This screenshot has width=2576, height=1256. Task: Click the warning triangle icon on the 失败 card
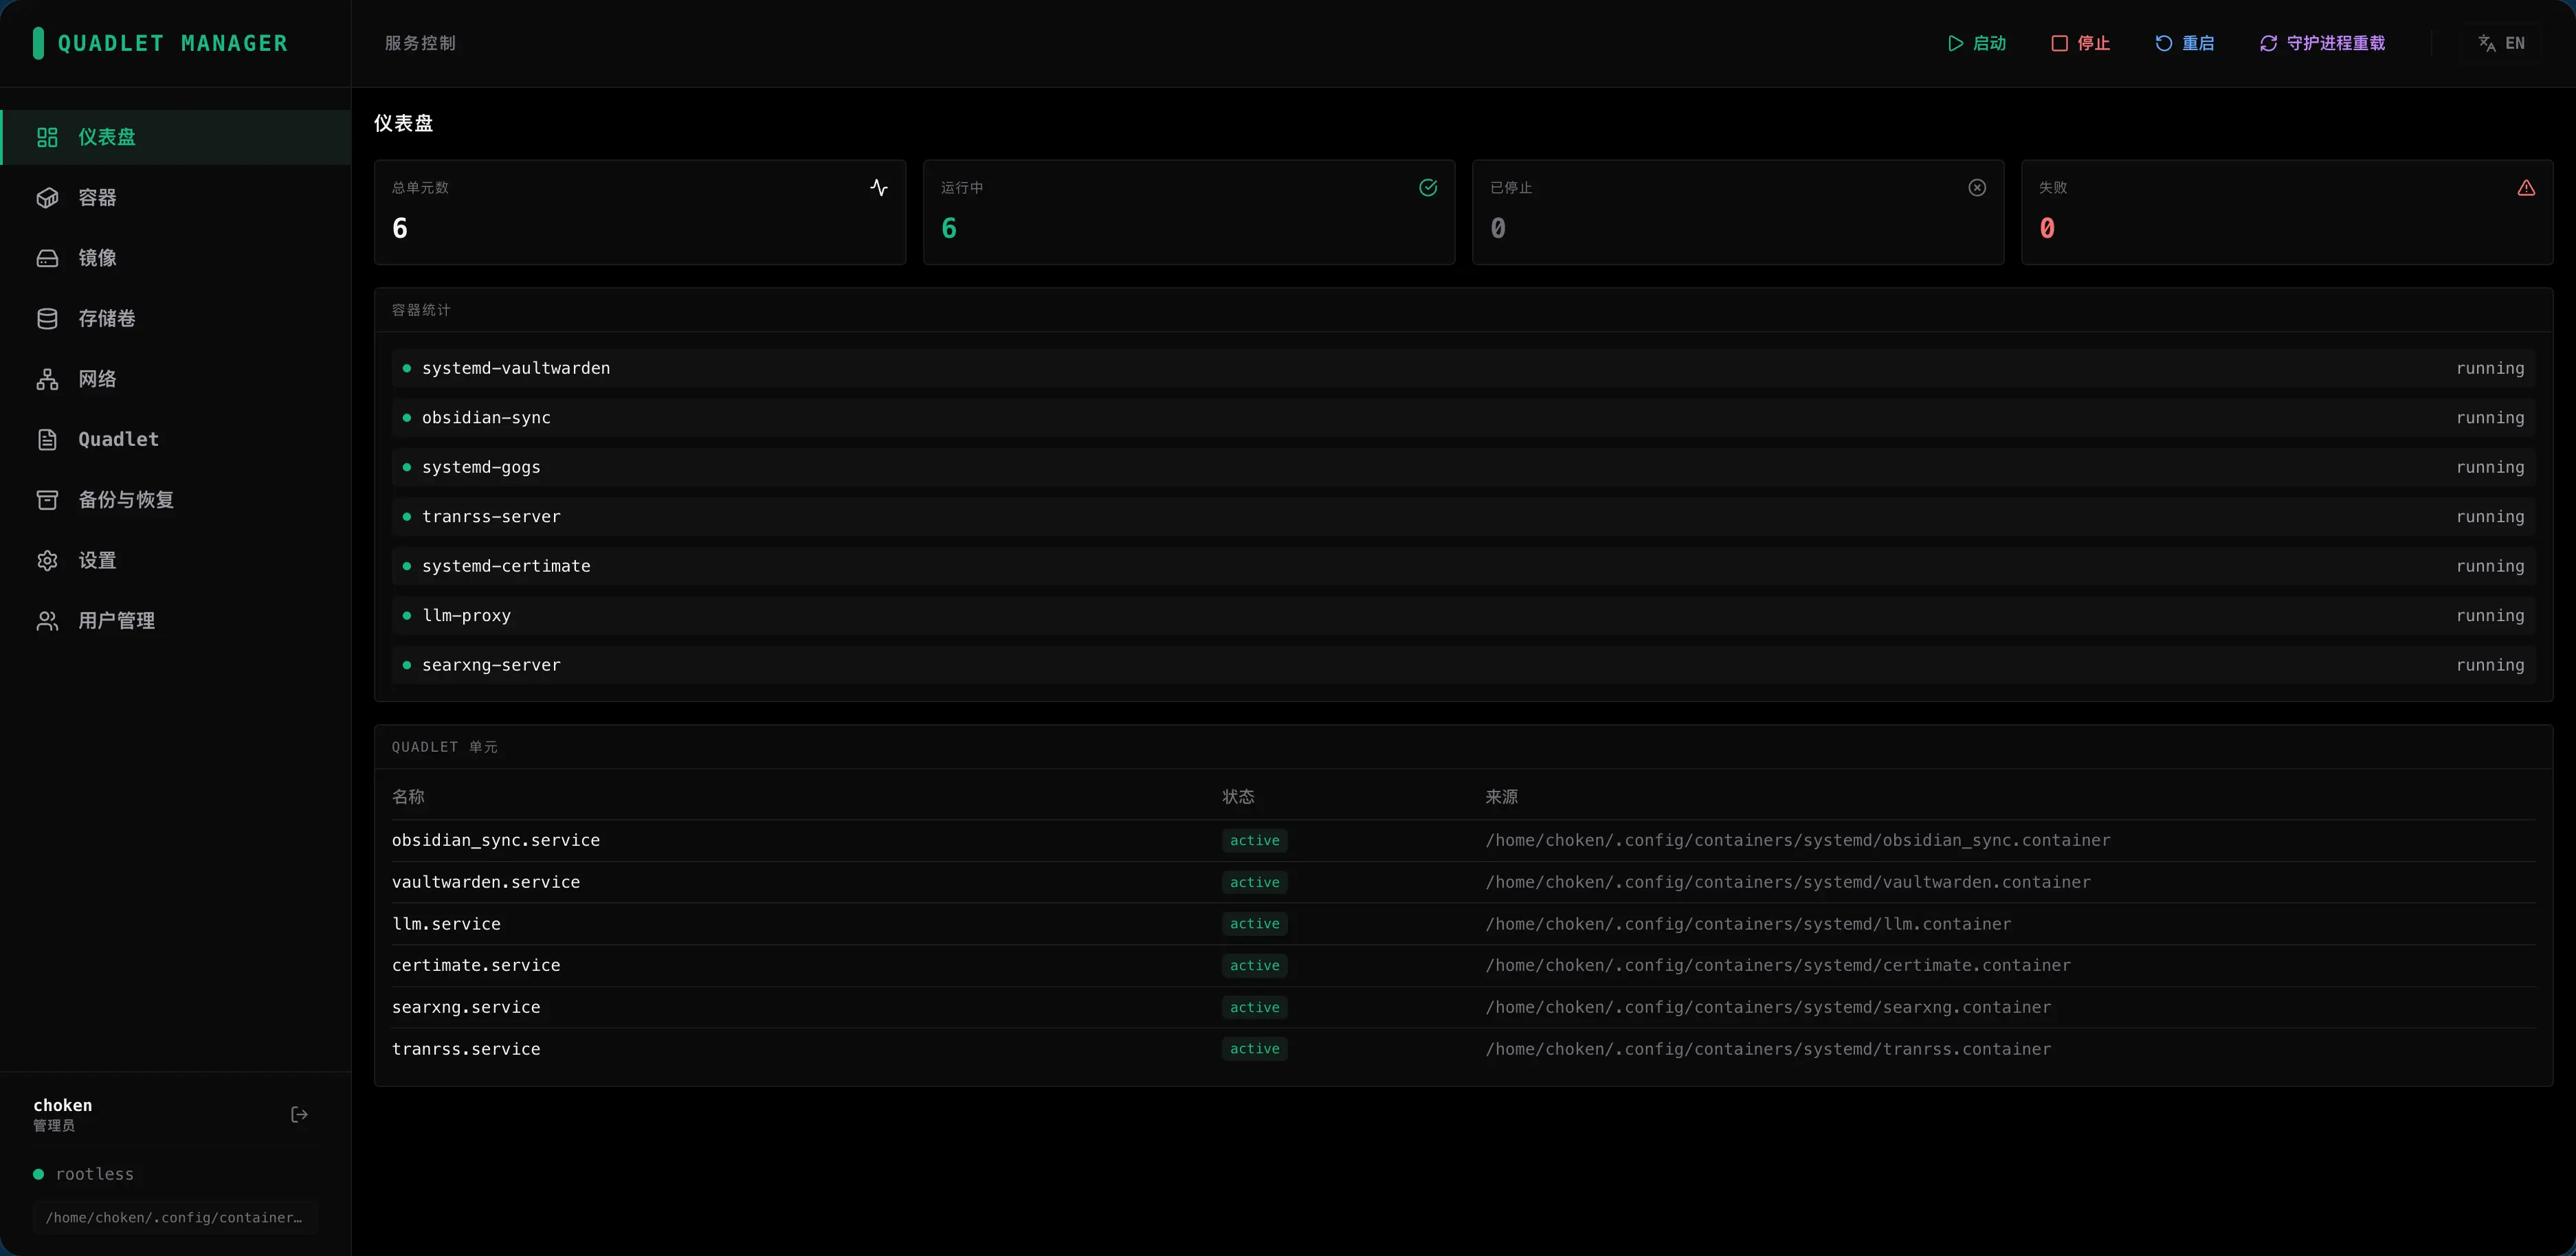pos(2526,187)
